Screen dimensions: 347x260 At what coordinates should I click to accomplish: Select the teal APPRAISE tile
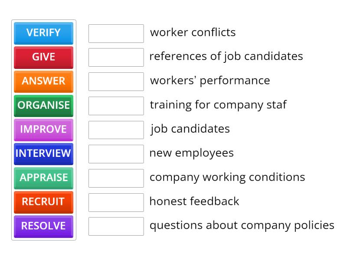pyautogui.click(x=43, y=178)
